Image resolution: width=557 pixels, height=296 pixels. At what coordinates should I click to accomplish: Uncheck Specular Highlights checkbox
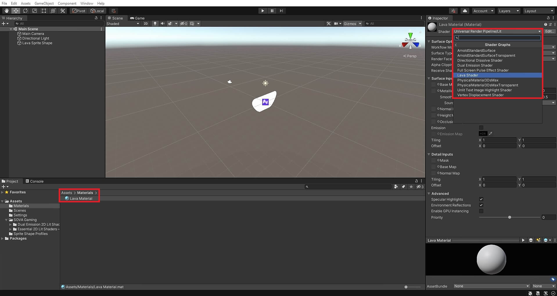481,199
